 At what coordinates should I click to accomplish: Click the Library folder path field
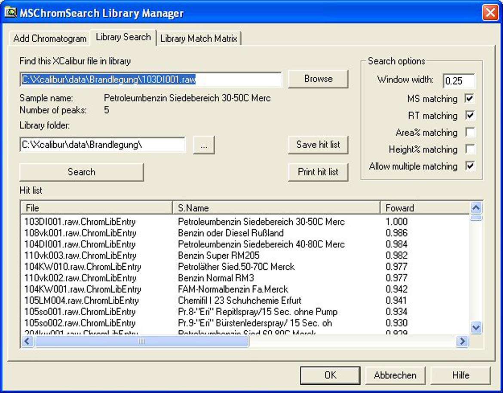[103, 145]
